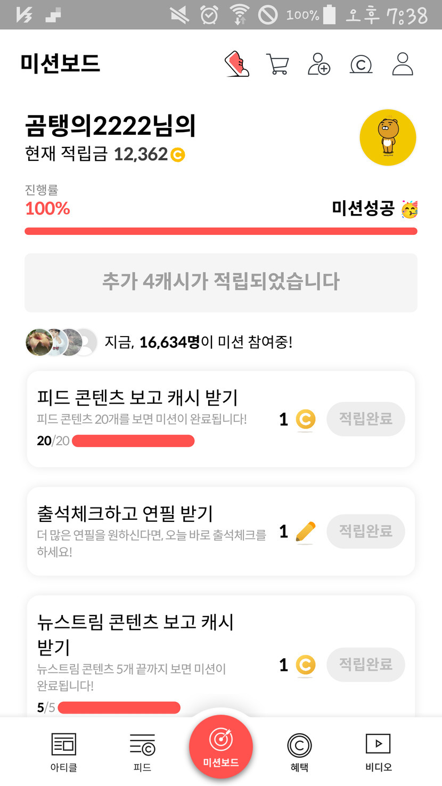Tap 적립완료 button for feed content mission
This screenshot has width=442, height=786.
point(365,419)
